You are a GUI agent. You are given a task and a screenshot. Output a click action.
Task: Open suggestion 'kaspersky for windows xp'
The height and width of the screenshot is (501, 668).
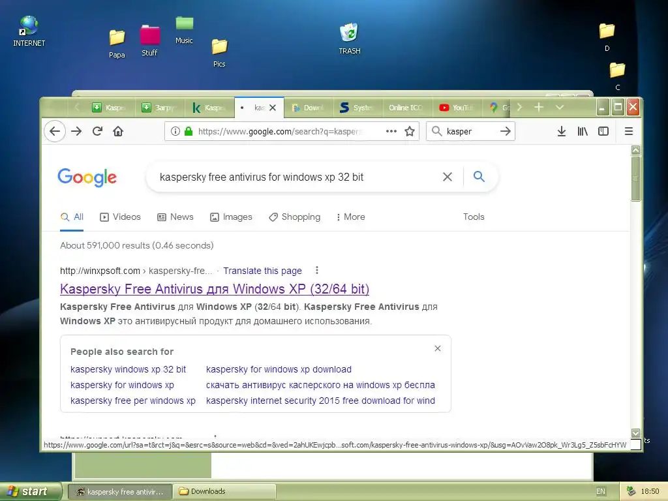point(122,385)
